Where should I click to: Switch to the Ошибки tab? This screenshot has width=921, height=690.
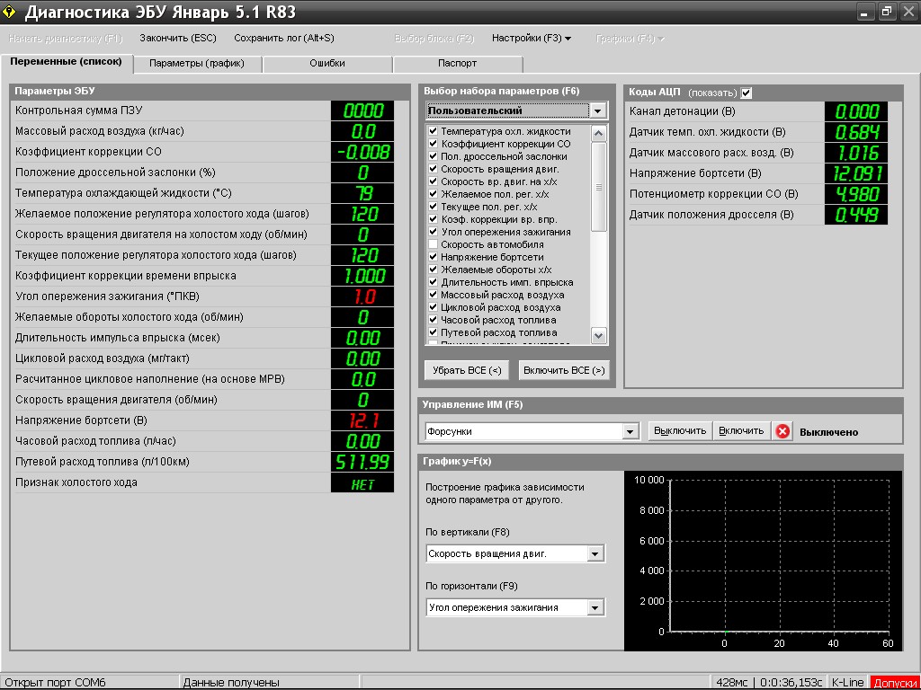[327, 64]
